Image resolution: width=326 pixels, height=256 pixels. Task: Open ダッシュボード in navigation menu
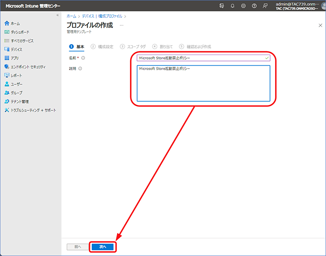click(x=20, y=32)
